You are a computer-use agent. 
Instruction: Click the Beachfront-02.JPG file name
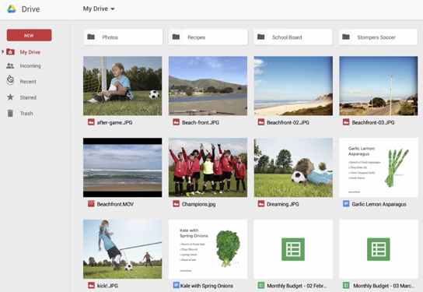pyautogui.click(x=288, y=122)
